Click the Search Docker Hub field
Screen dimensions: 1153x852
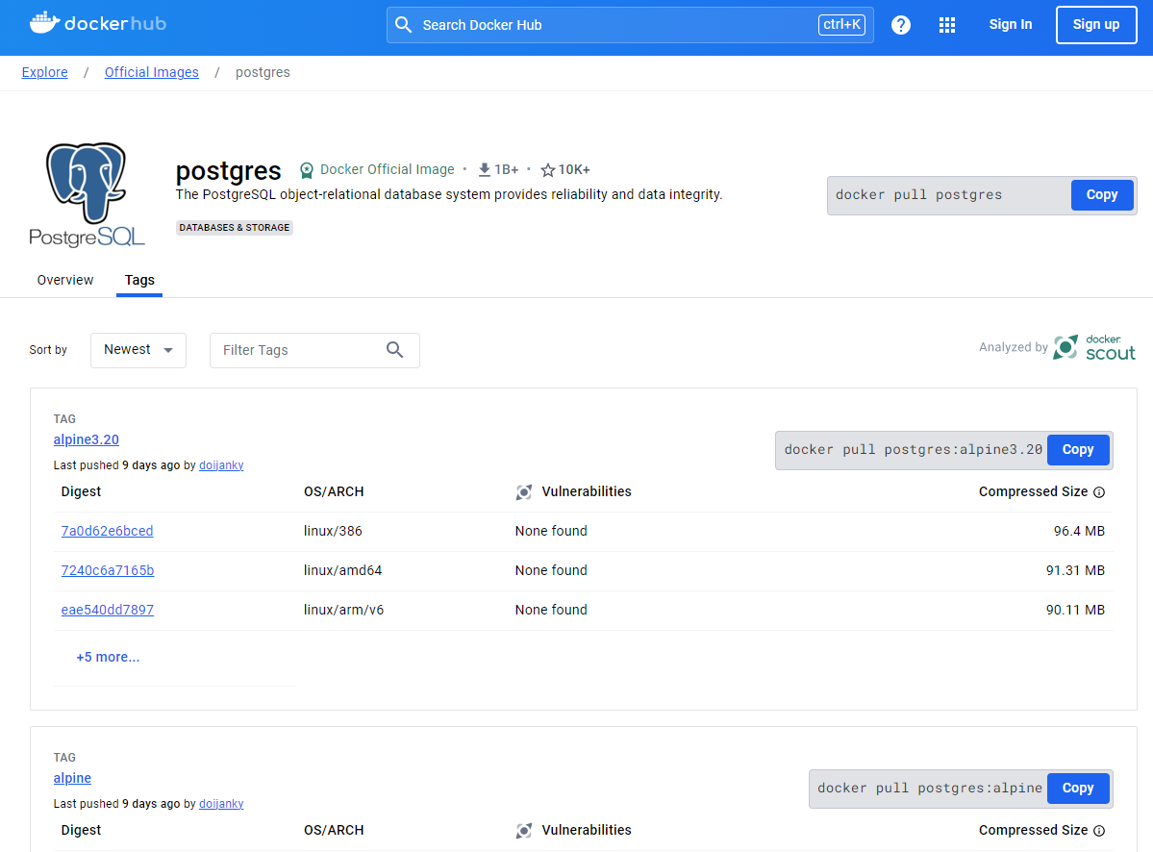click(x=615, y=25)
